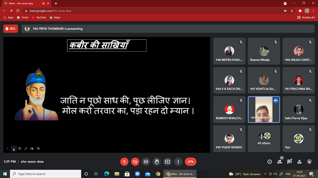Click the Present now icon

(168, 162)
